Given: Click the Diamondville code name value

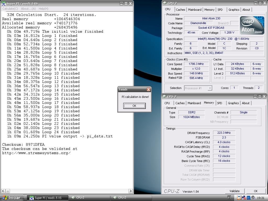Looking at the screenshot, I should click(x=198, y=23).
